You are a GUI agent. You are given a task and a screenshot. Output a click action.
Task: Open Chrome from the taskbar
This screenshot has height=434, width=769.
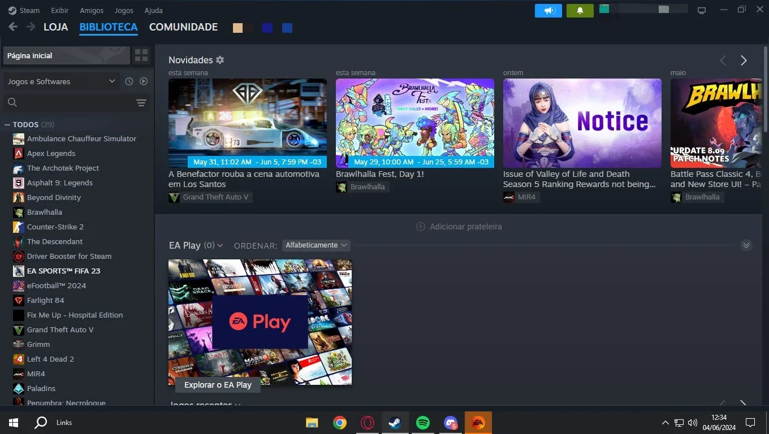tap(339, 422)
